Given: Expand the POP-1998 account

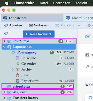Looking at the screenshot, I should point(4,41).
